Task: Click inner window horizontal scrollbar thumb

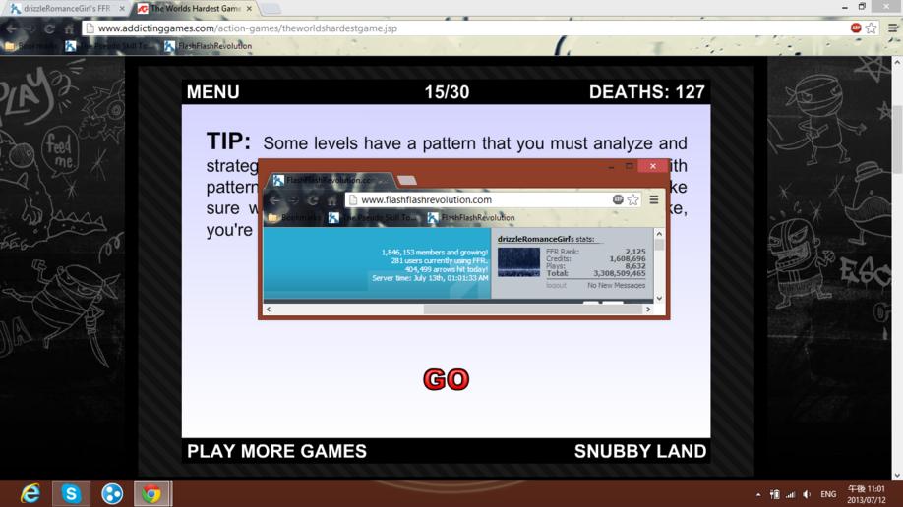Action: [533, 310]
